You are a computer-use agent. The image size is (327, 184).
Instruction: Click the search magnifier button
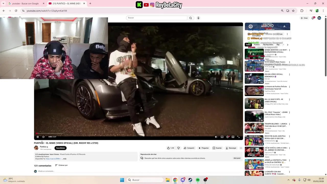point(191,18)
